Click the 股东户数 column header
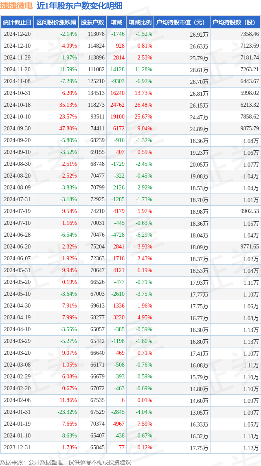 93,22
